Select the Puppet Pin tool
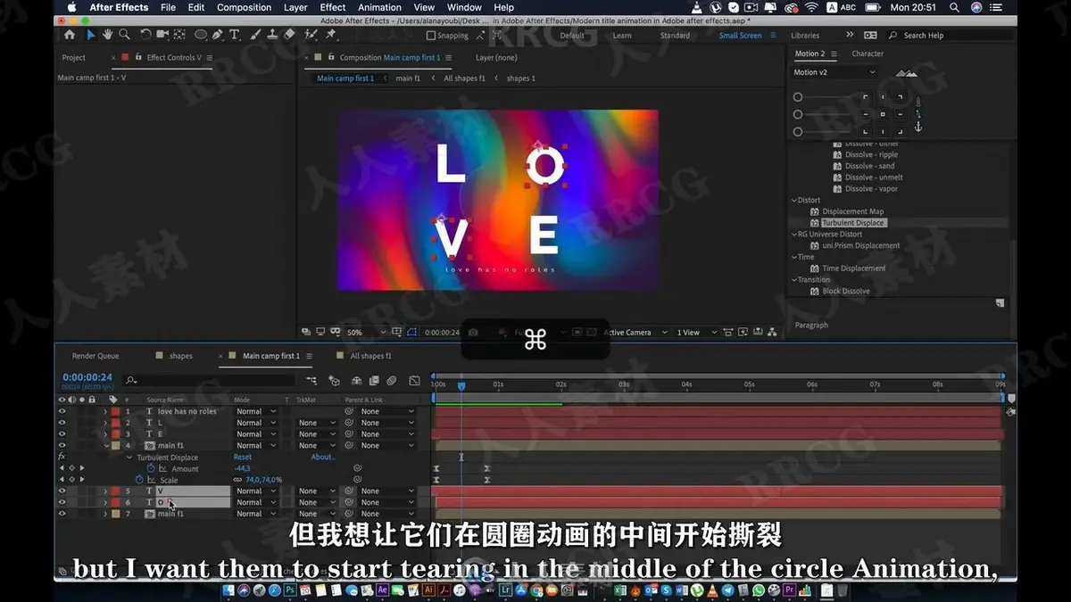The height and width of the screenshot is (602, 1071). tap(331, 35)
